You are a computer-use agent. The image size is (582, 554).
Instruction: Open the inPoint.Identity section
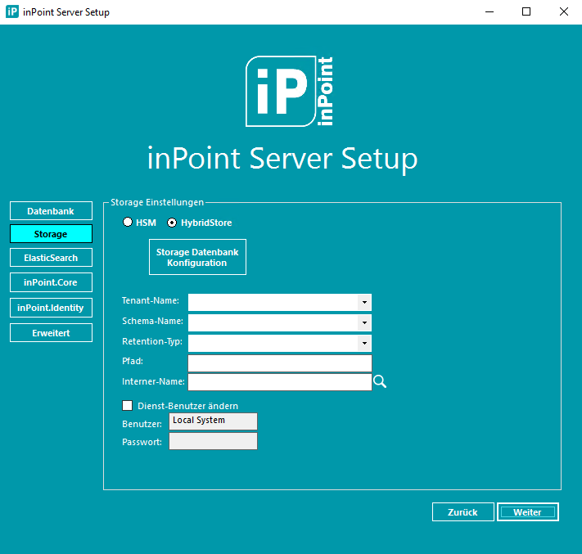click(x=51, y=308)
